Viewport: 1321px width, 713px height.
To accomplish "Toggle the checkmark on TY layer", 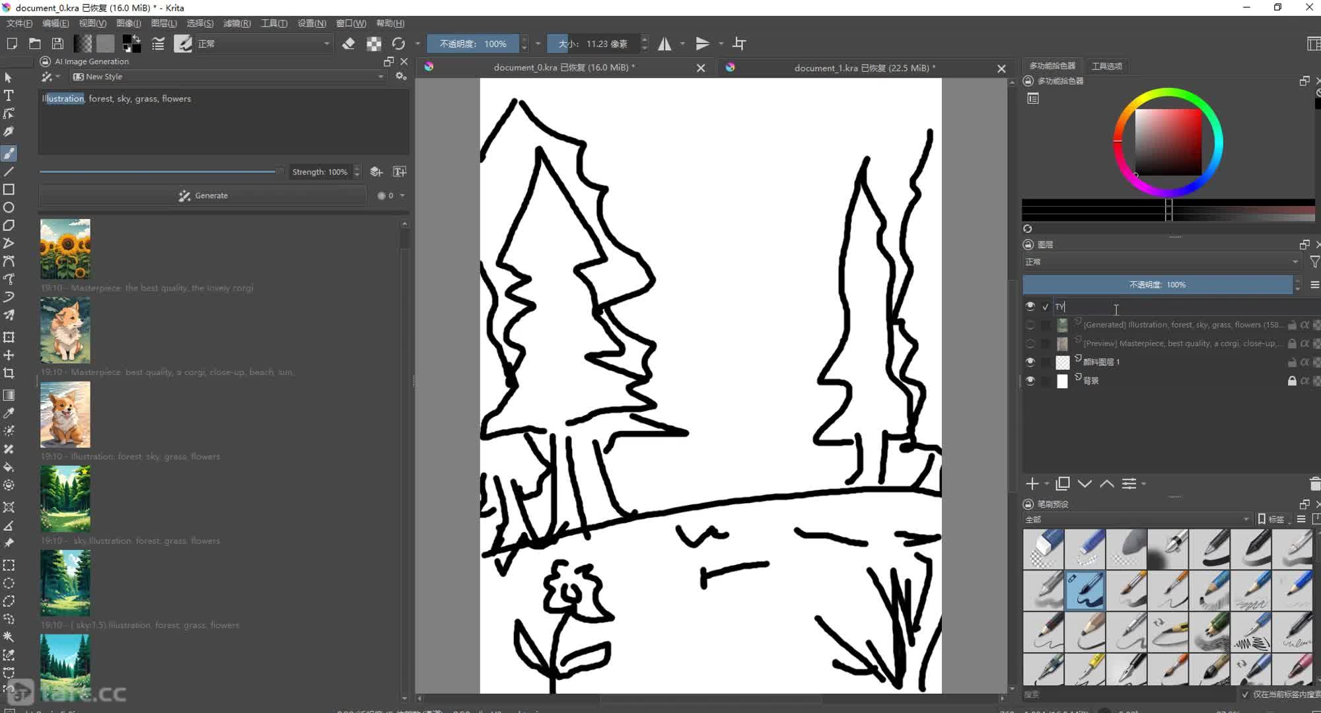I will tap(1046, 307).
